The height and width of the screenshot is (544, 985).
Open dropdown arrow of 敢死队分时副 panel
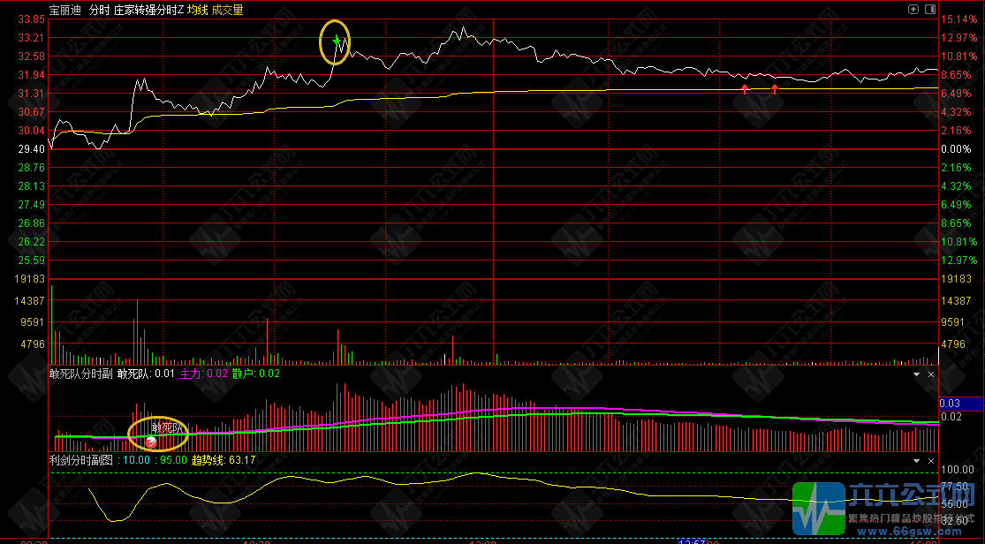tap(915, 374)
